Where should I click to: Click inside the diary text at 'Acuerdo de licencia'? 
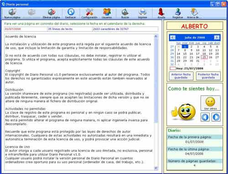(21, 36)
